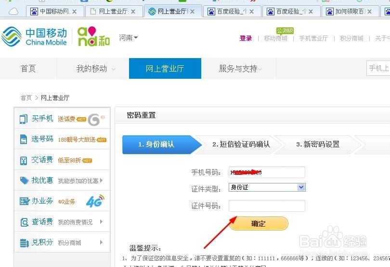Click the 公测版 badge above 移动商城
390x267 pixels.
pos(285,31)
